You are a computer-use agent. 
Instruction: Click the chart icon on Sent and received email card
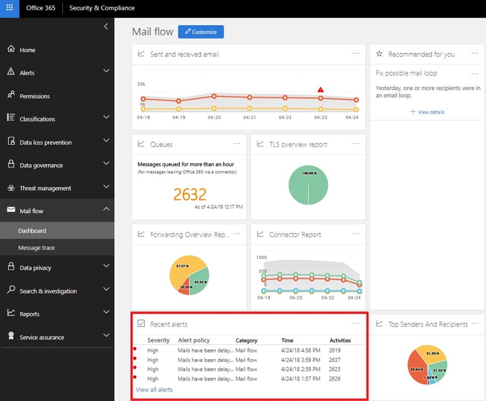click(x=141, y=54)
